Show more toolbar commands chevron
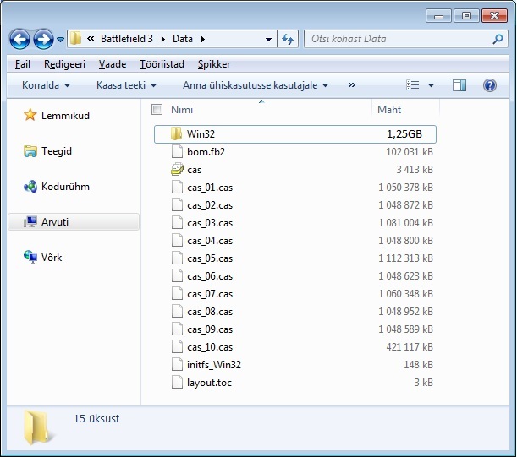The image size is (517, 457). point(352,85)
